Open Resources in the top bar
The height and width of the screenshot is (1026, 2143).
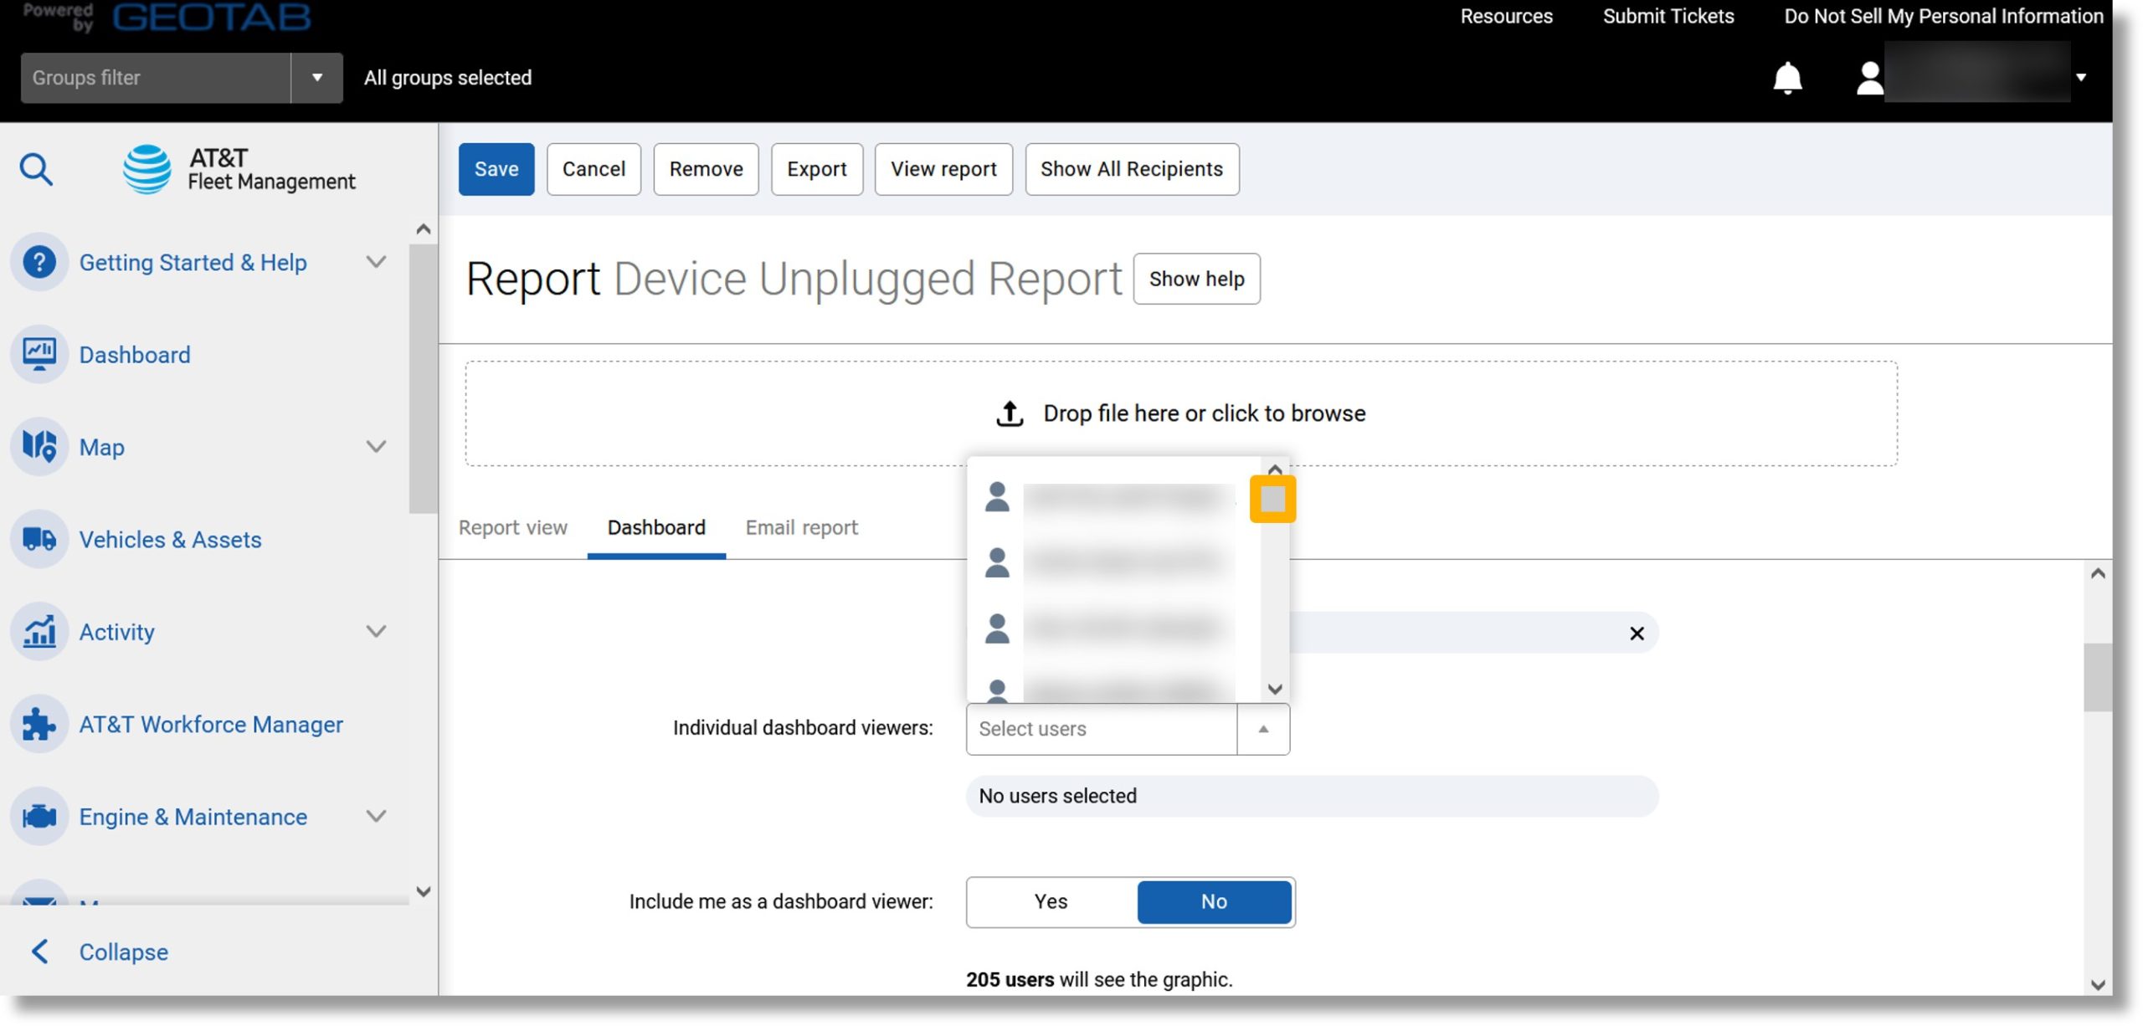(1506, 16)
